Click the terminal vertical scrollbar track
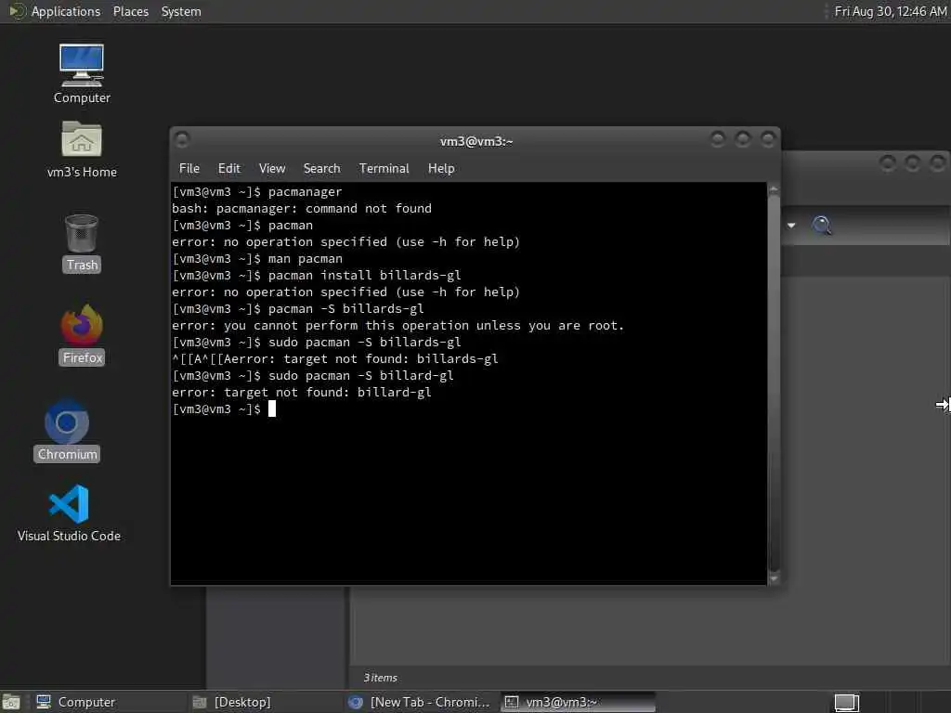 [774, 383]
